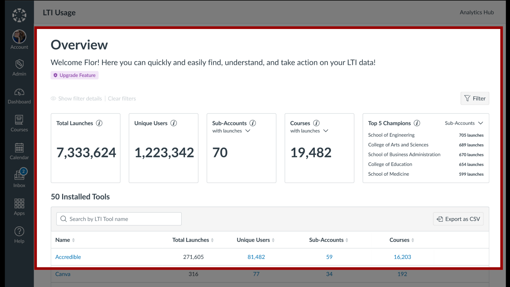This screenshot has height=287, width=510.
Task: Open the Canva tool details
Action: [x=62, y=274]
